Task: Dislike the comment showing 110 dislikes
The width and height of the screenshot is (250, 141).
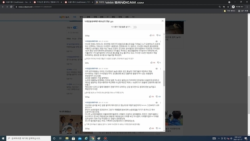Action: [158, 128]
